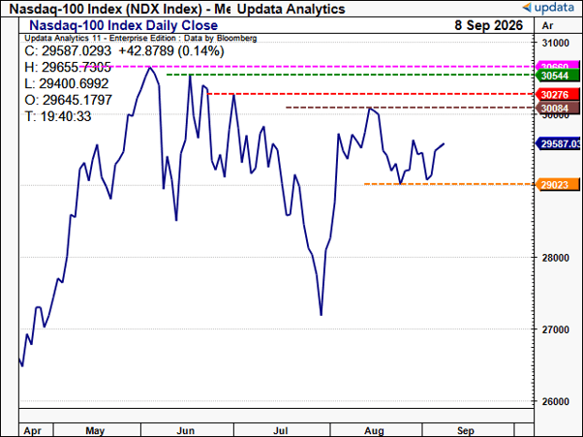Click the chart title Nasdaq-100 Index Daily Close
583x437 pixels.
(123, 25)
